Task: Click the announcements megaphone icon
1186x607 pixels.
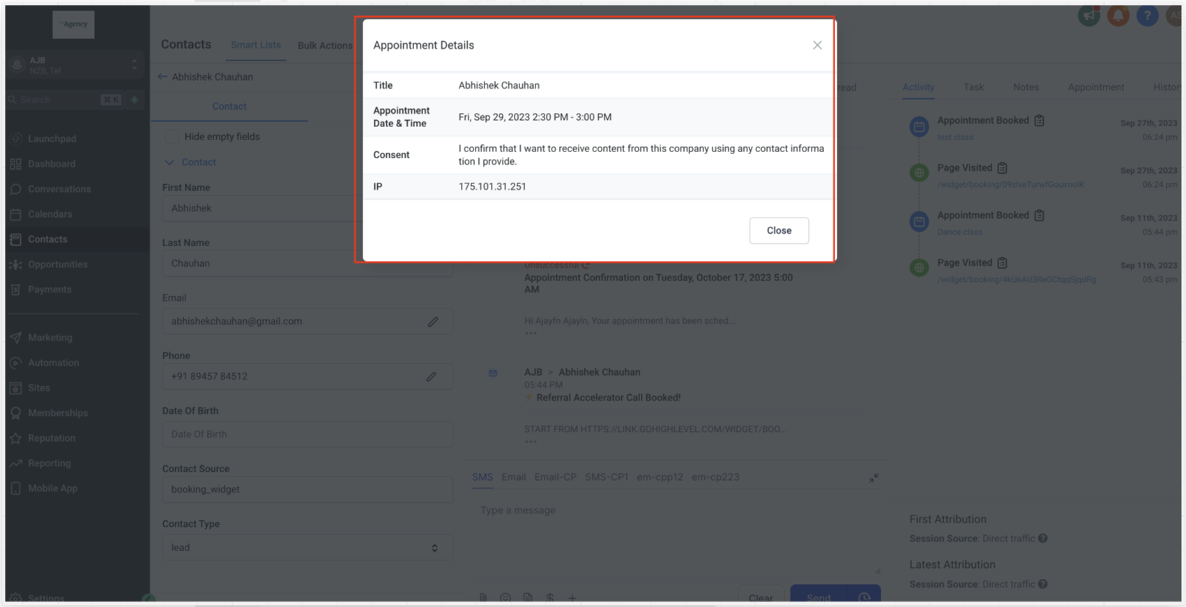Action: click(1088, 15)
